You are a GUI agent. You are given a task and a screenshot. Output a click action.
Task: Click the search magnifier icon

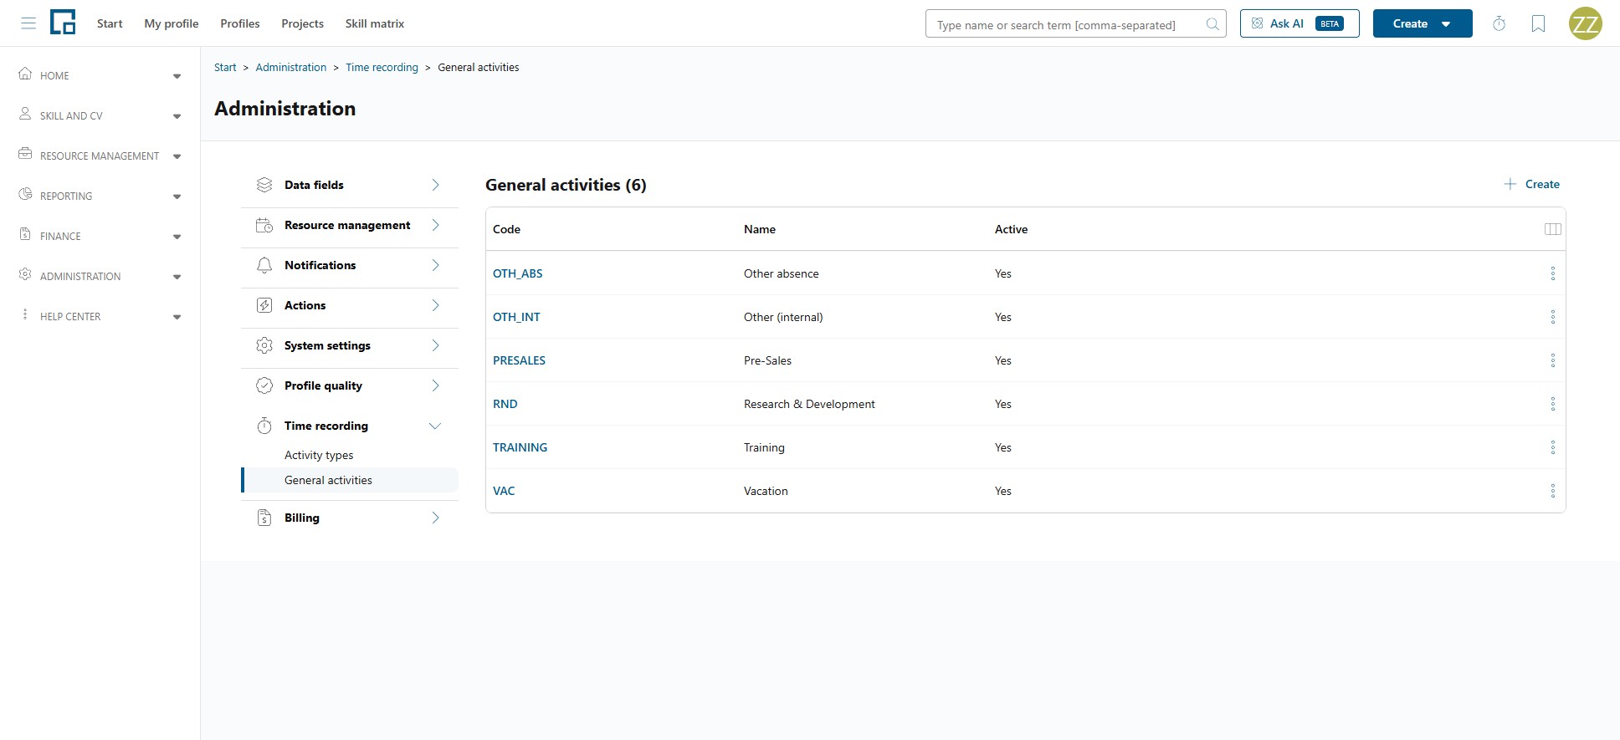1212,24
